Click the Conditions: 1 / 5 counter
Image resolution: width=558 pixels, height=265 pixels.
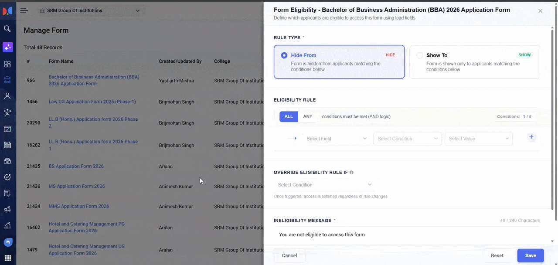click(514, 117)
